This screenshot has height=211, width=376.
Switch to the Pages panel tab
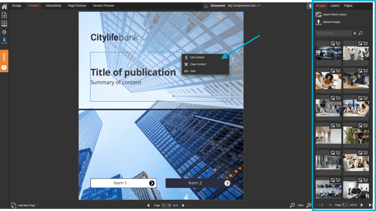coord(348,6)
